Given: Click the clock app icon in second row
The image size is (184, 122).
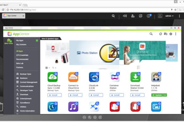Looking at the screenshot, I should coord(53,107).
